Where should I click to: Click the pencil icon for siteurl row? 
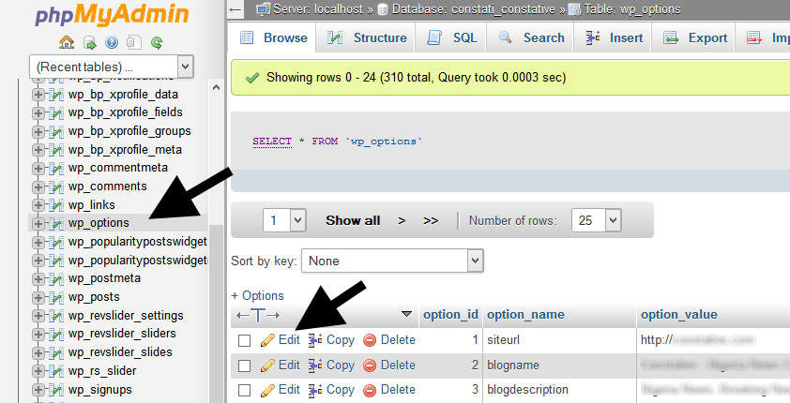click(267, 340)
